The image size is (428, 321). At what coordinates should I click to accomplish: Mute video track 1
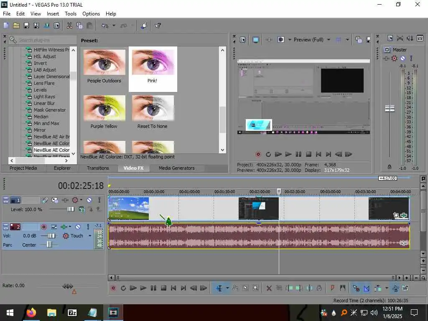89,200
